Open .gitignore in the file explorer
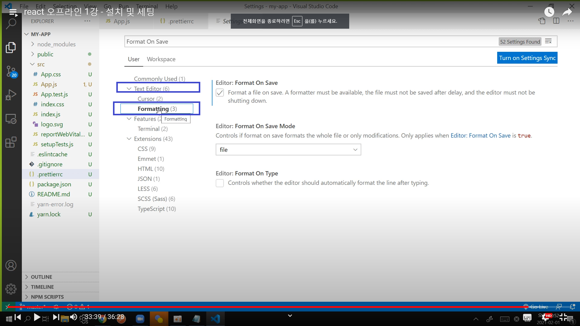 50,164
